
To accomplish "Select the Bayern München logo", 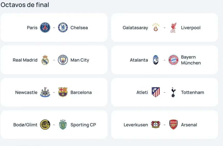I will 173,60.
